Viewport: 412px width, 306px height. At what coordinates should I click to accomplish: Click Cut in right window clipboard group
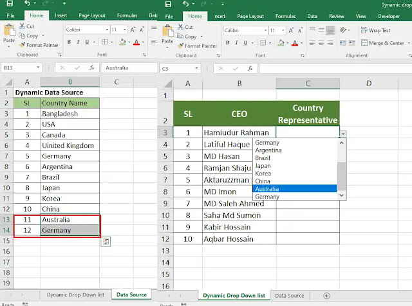click(x=185, y=27)
